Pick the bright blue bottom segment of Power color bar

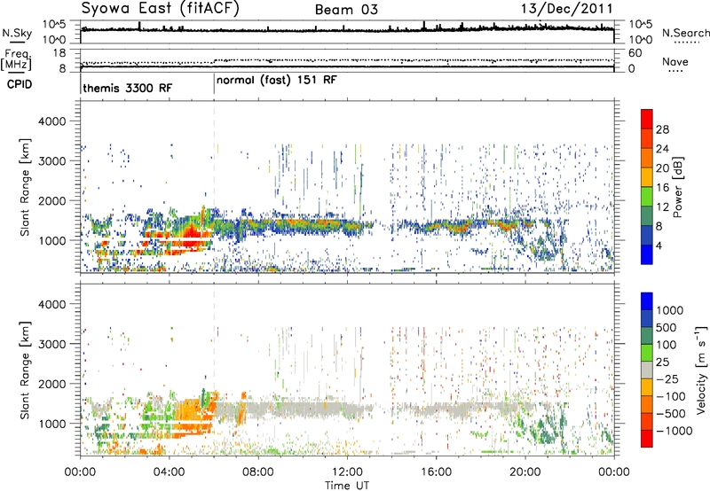pyautogui.click(x=647, y=254)
